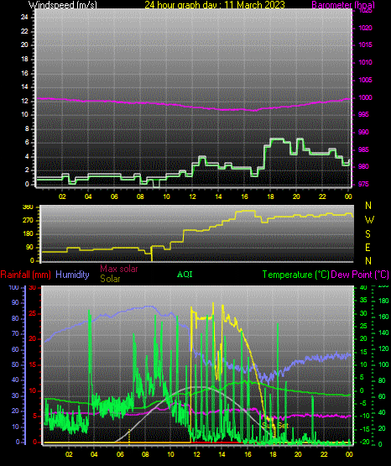
Task: Click the wind direction 'E' compass label
Action: click(x=368, y=248)
